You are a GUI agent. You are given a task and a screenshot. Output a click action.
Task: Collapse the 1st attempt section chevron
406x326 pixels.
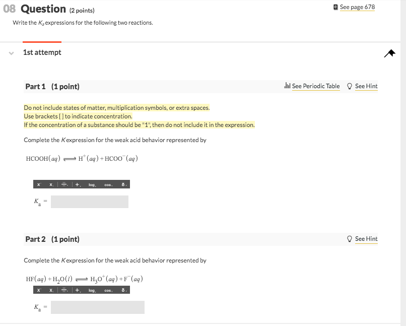[11, 53]
